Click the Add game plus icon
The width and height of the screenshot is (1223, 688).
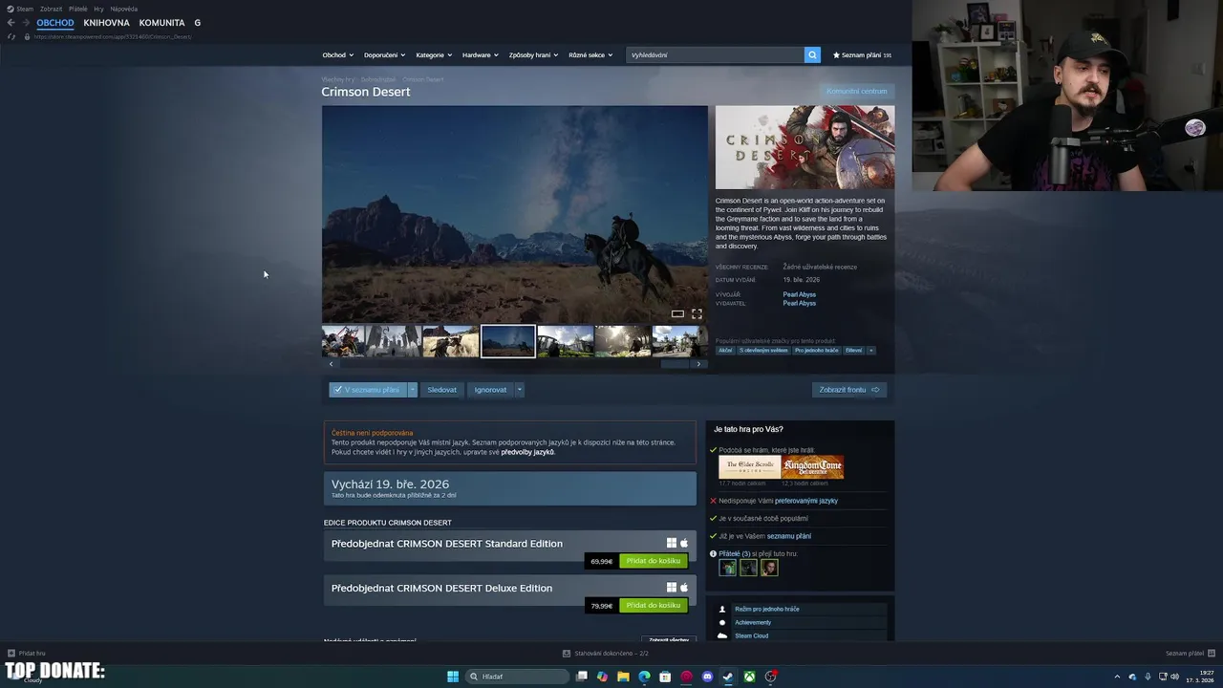pyautogui.click(x=11, y=654)
